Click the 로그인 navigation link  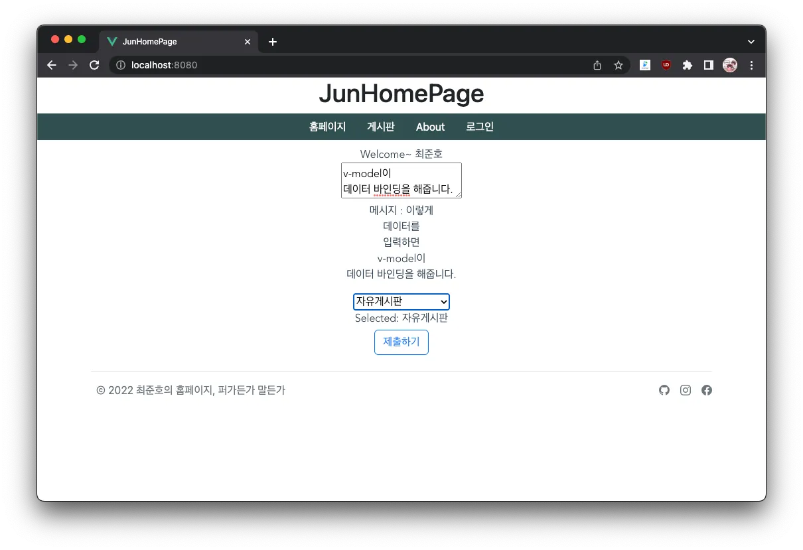pos(480,127)
